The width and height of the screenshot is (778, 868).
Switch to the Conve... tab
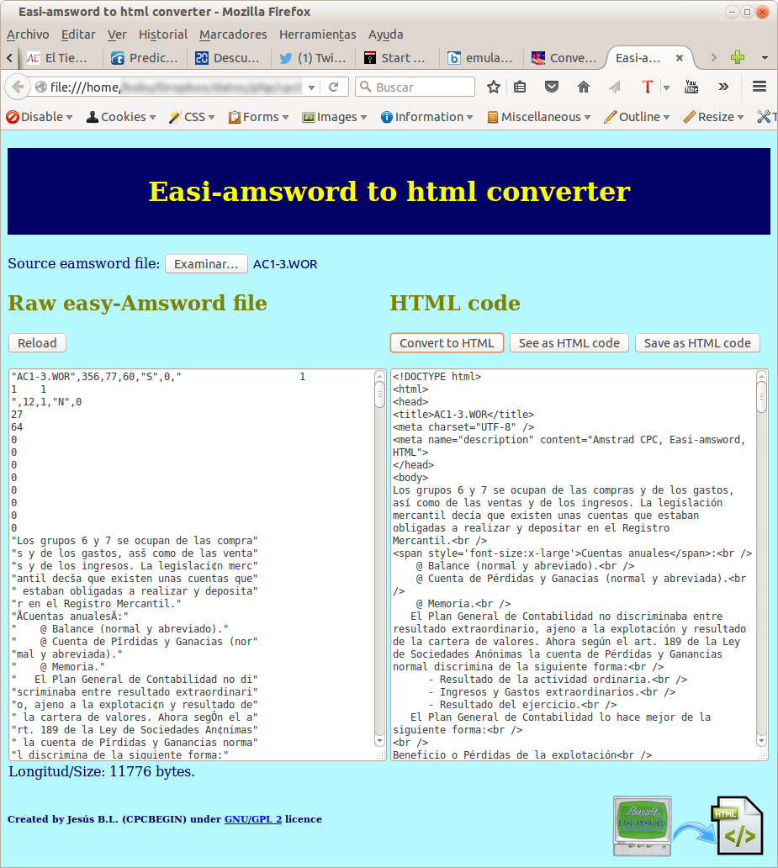(566, 57)
